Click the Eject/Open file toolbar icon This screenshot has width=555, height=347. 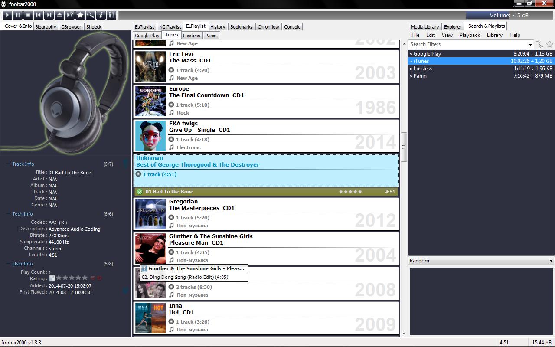click(59, 15)
